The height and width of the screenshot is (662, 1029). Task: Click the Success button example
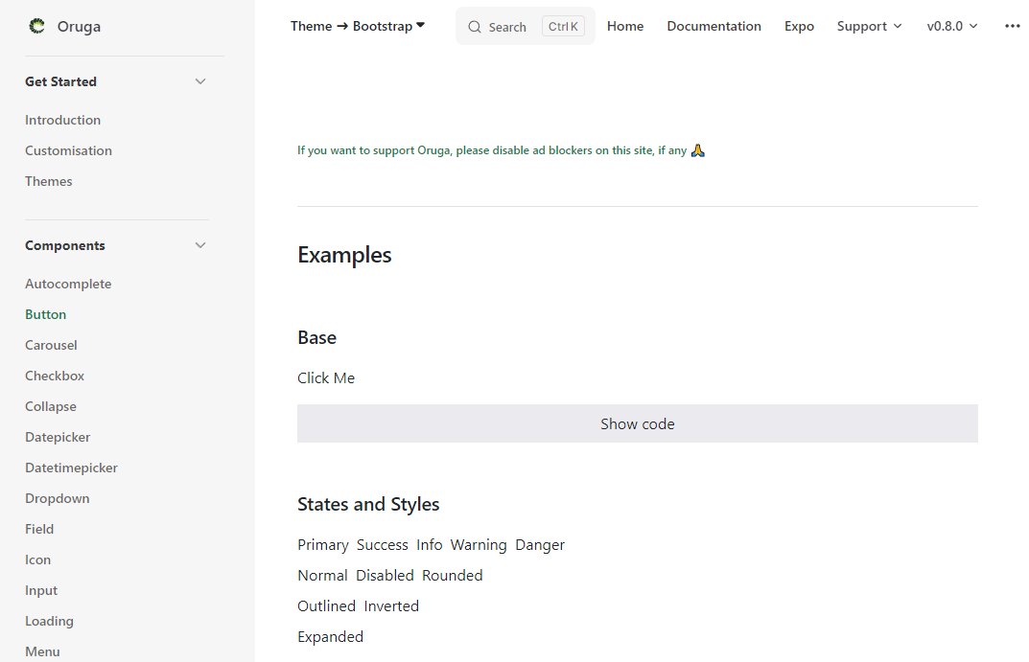pyautogui.click(x=383, y=545)
